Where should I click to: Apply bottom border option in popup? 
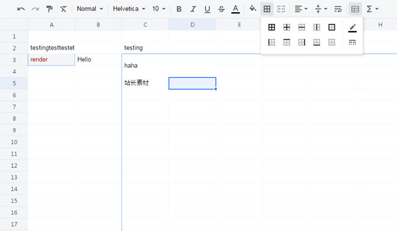click(x=316, y=42)
